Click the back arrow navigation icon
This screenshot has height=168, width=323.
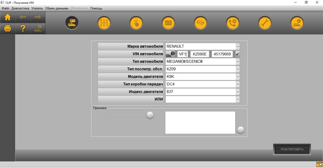click(23, 17)
